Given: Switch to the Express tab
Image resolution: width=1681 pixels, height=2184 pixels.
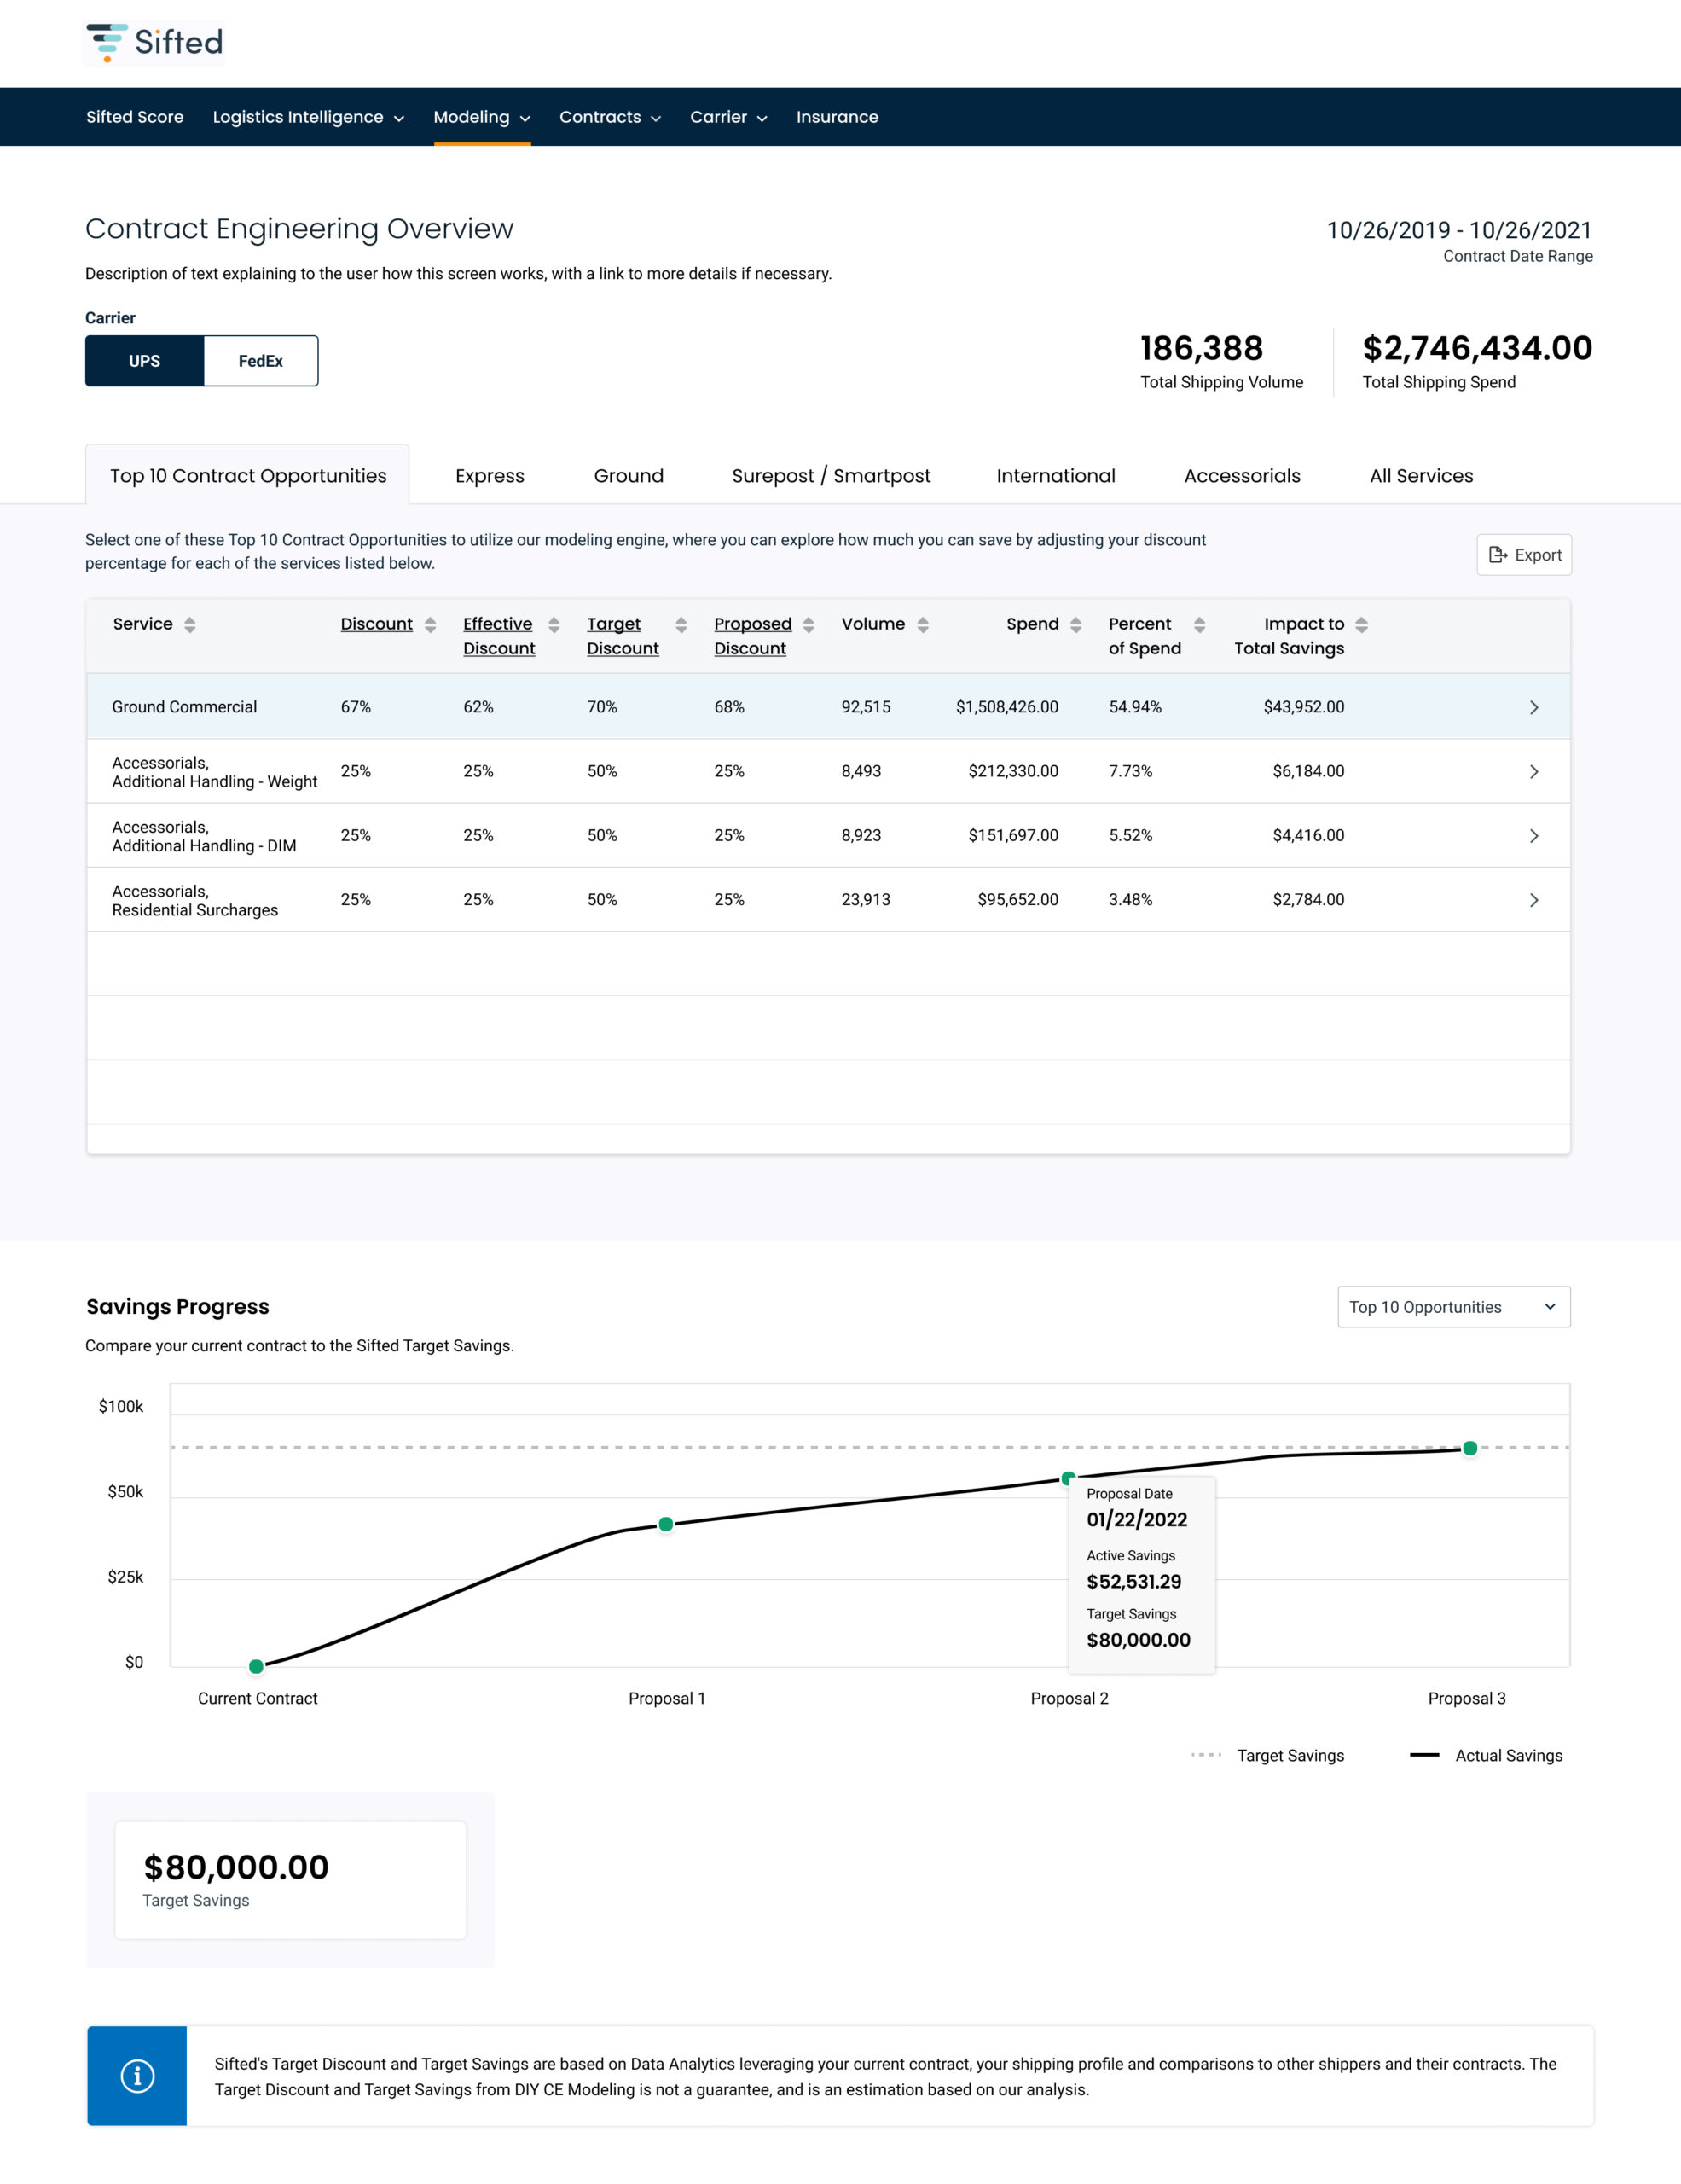Looking at the screenshot, I should [x=490, y=476].
